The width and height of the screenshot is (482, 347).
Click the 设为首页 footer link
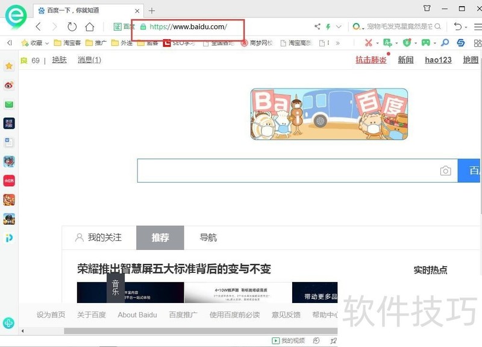(51, 314)
